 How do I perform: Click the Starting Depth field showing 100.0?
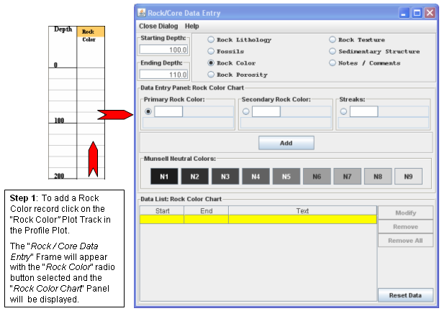164,50
